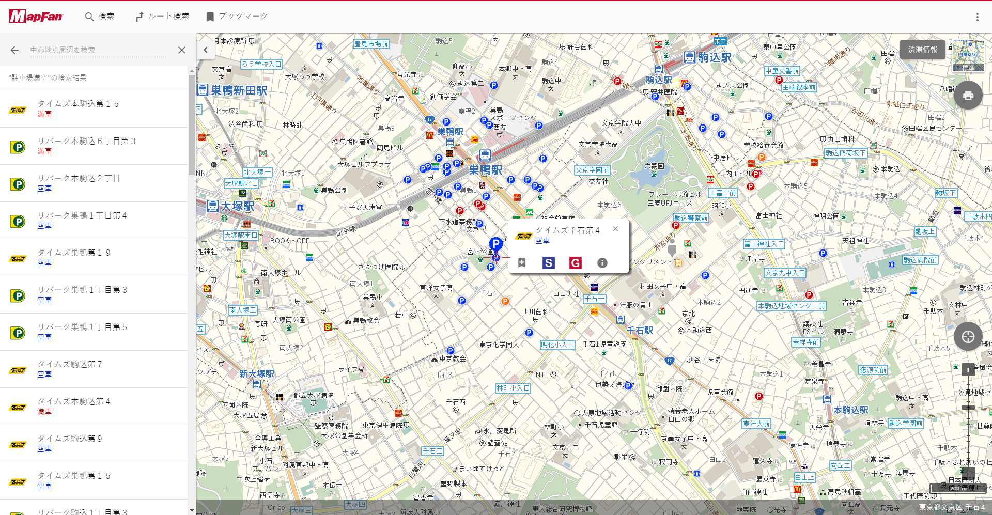992x515 pixels.
Task: Click 六義園 park label on map
Action: pos(654,166)
